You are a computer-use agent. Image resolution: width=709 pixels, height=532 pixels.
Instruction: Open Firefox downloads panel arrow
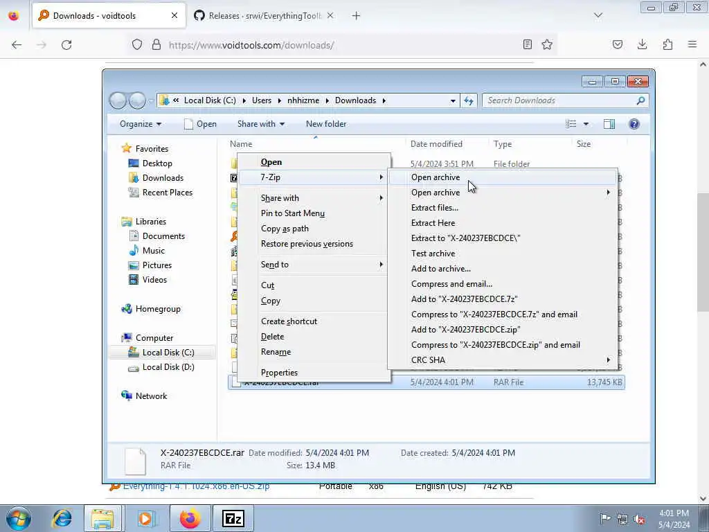pos(642,44)
